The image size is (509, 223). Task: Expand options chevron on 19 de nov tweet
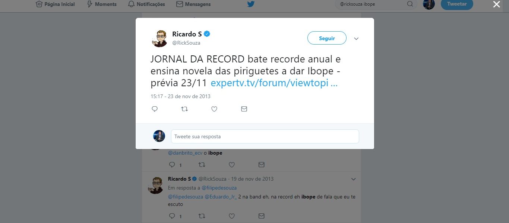pos(354,179)
